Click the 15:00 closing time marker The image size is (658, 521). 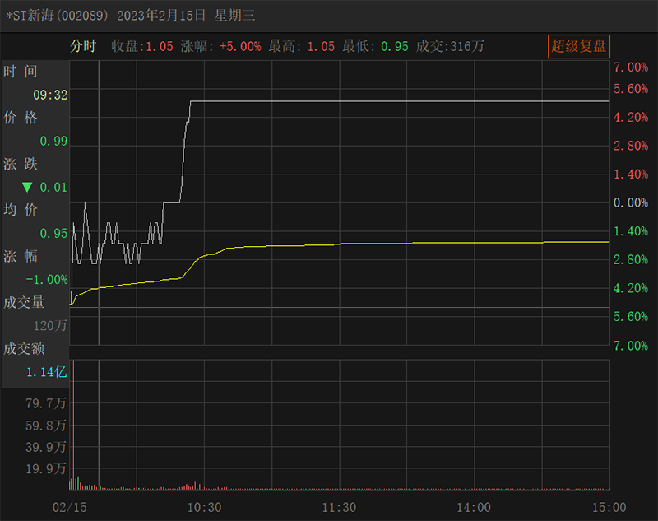tap(609, 507)
